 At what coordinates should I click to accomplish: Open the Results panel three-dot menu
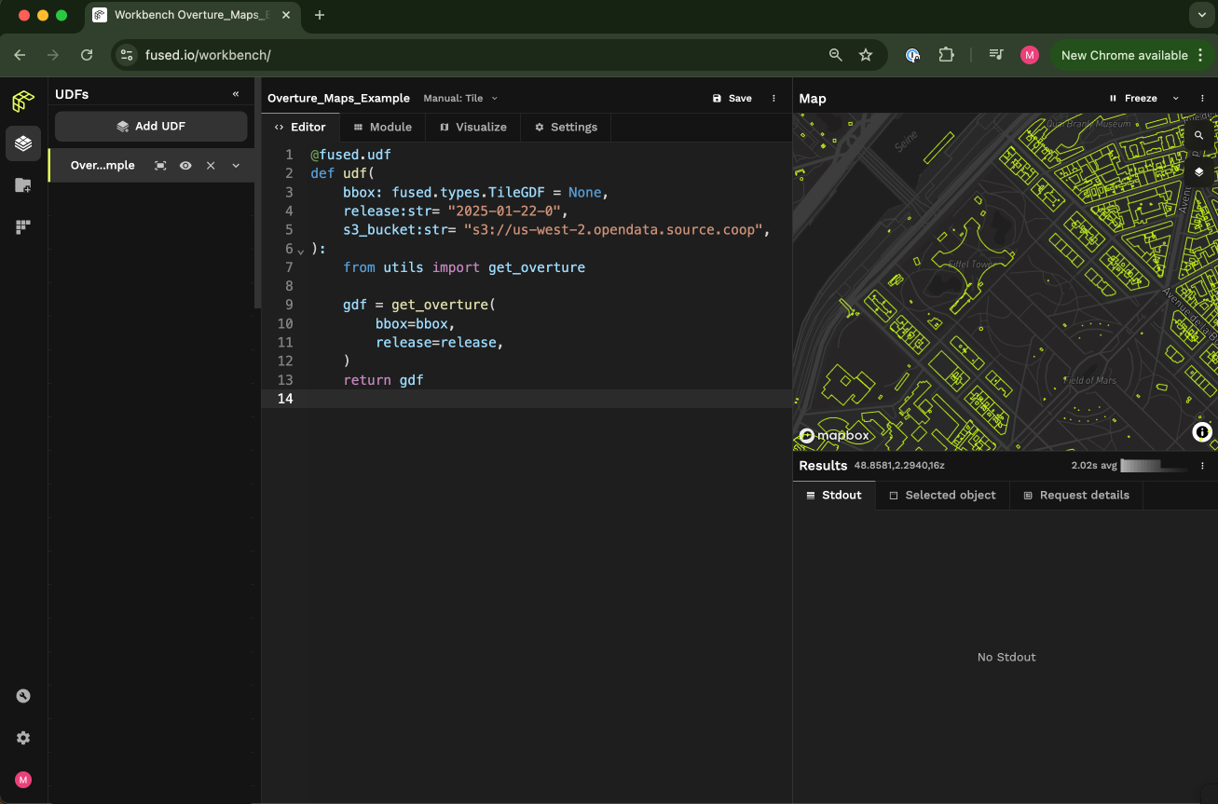pos(1203,466)
